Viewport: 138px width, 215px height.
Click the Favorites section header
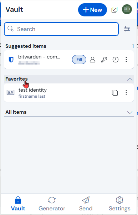[x=69, y=79]
